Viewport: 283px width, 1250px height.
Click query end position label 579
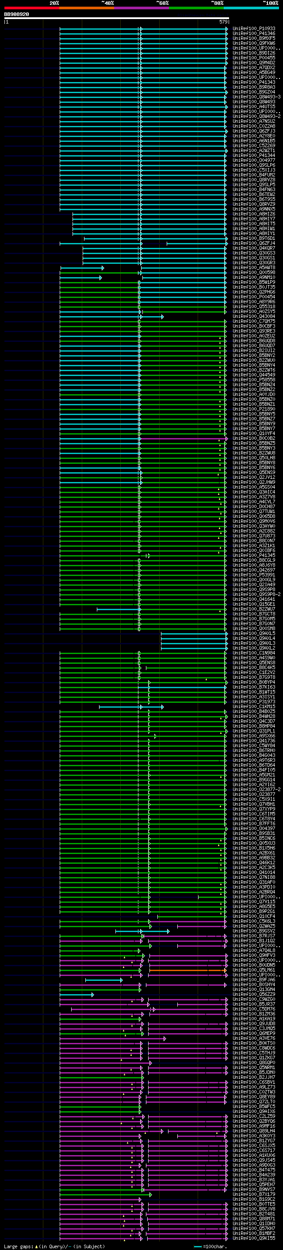(x=223, y=22)
